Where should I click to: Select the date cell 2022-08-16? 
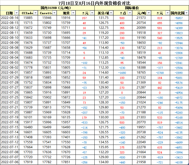[10, 18]
